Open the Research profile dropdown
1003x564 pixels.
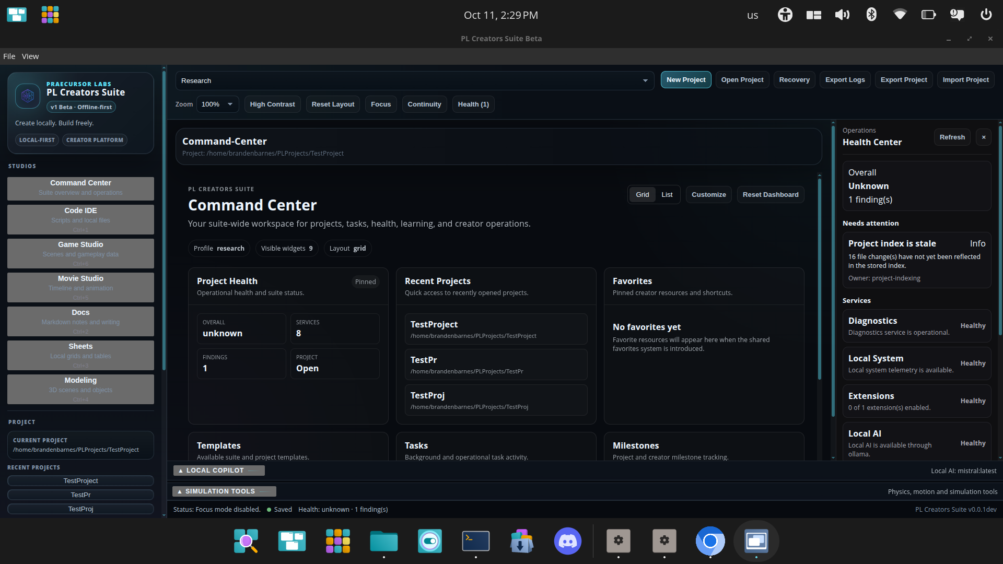[415, 80]
